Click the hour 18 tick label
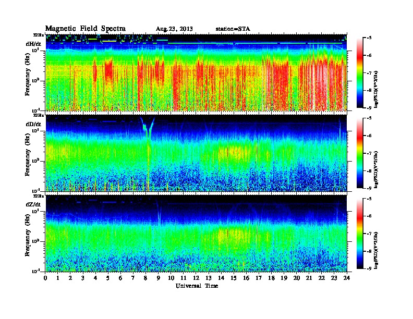The height and width of the screenshot is (319, 413). [x=271, y=278]
